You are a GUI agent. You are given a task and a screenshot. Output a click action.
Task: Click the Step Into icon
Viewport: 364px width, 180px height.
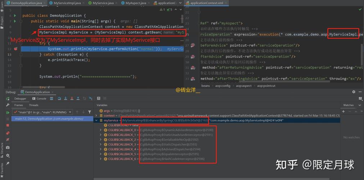coord(66,99)
